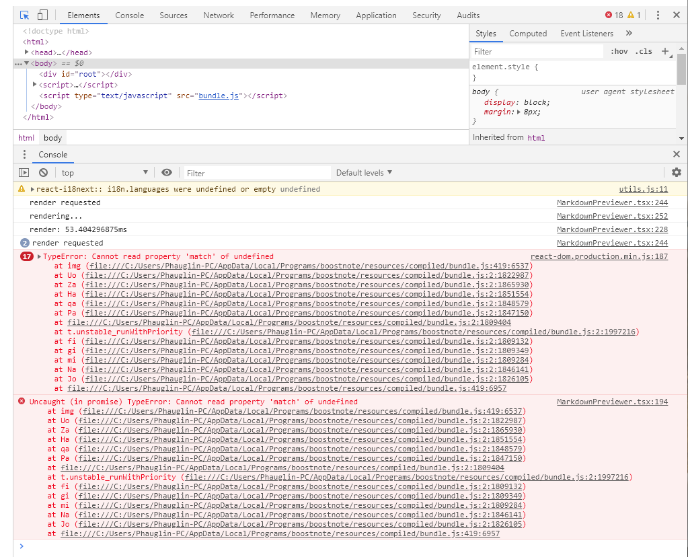Click the red error count icon
Screen dimensions: 688x557
coord(609,15)
